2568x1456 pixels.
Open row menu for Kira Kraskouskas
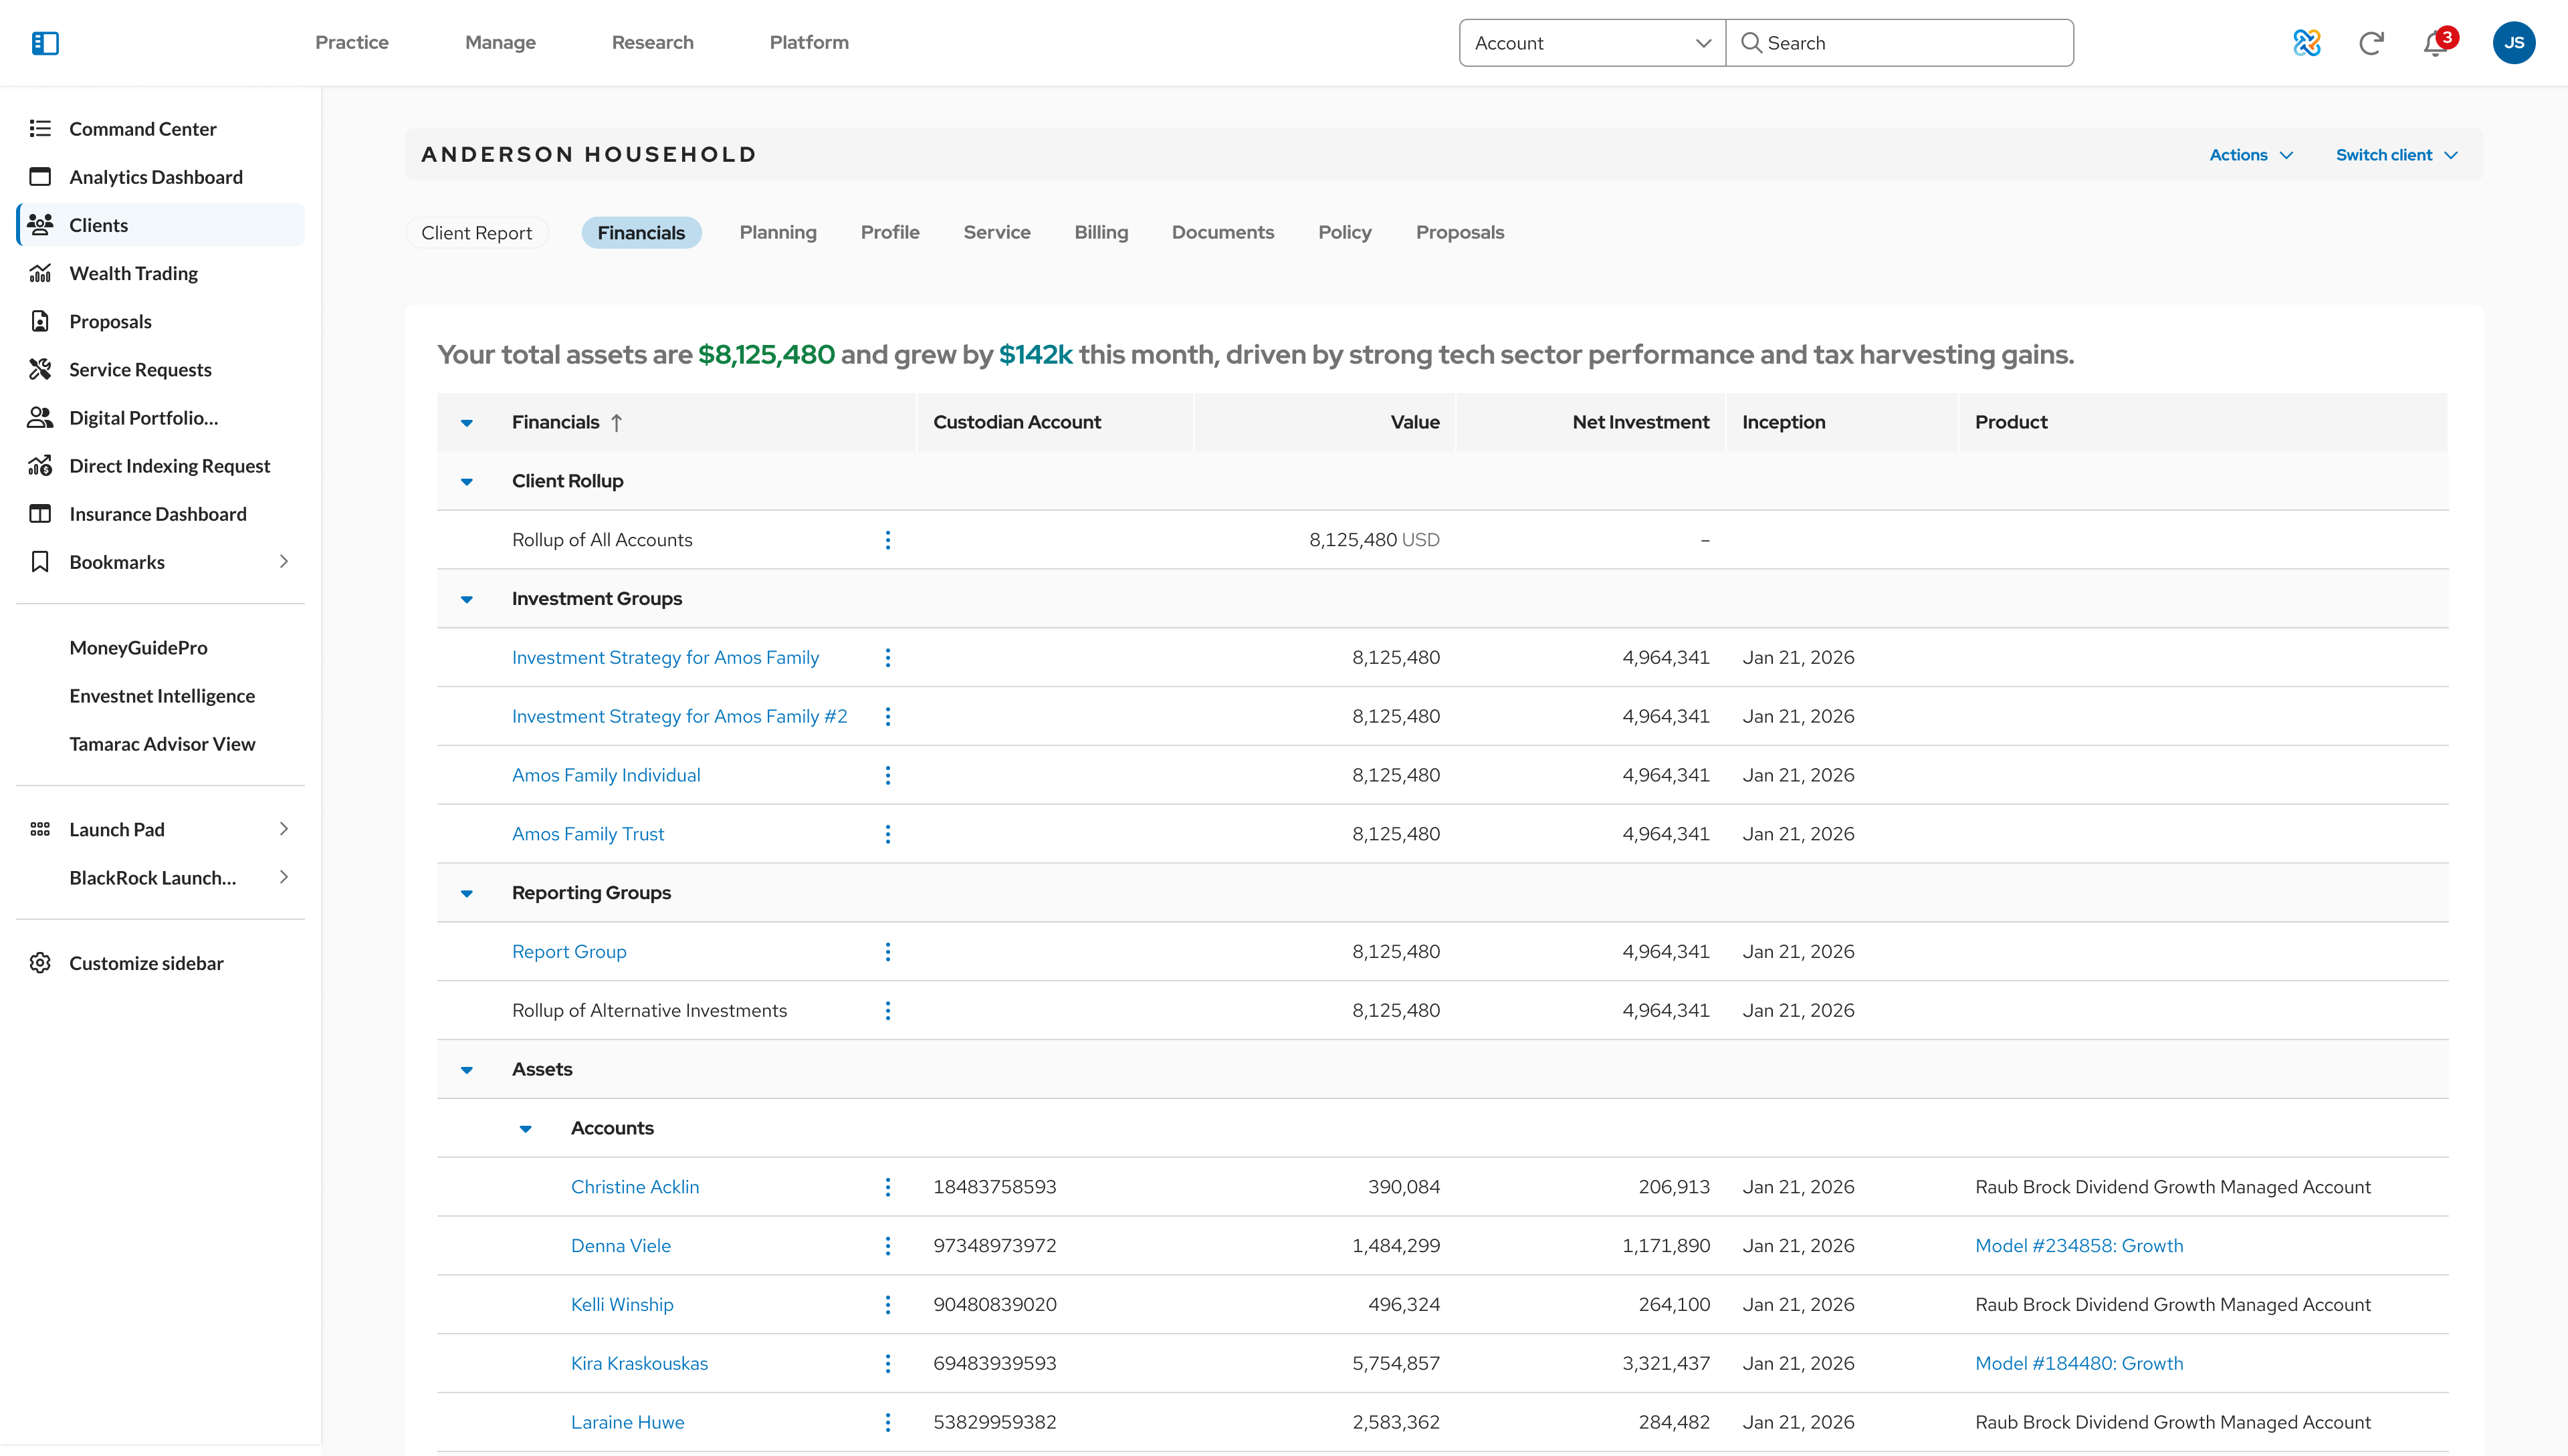[x=887, y=1364]
